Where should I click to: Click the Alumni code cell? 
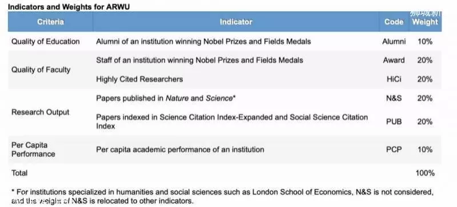(394, 42)
